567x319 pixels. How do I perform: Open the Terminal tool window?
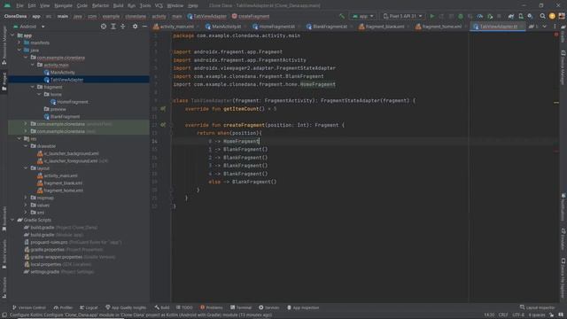240,307
